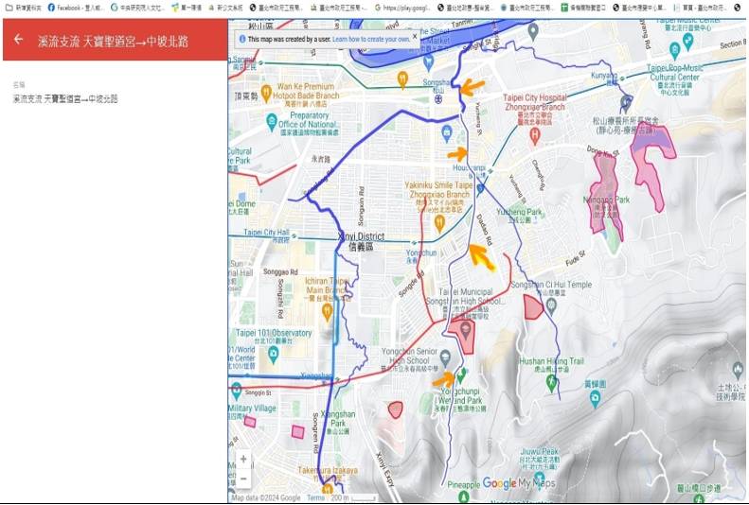The image size is (749, 505).
Task: Click the Yongchunpi Wetland Park marker
Action: 461,376
